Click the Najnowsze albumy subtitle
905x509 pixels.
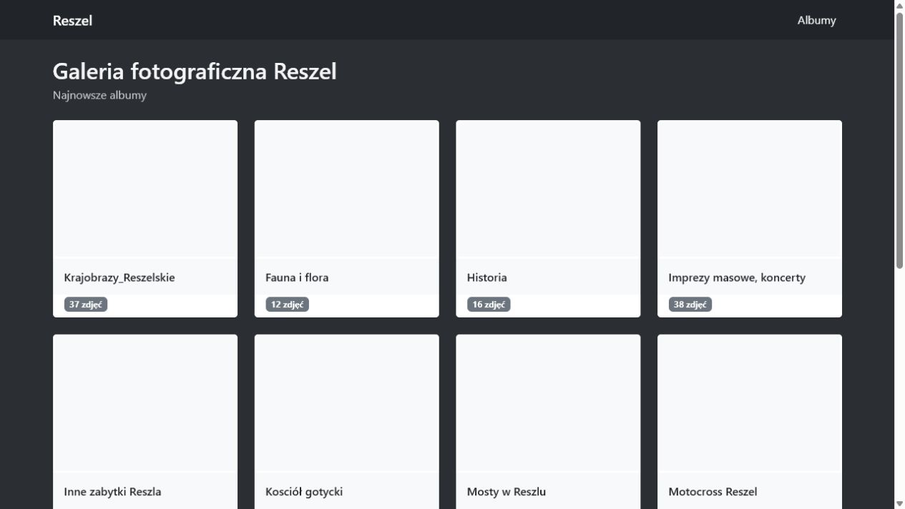pyautogui.click(x=99, y=95)
